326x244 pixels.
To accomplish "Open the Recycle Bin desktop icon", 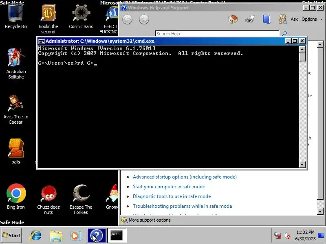I will (16, 16).
